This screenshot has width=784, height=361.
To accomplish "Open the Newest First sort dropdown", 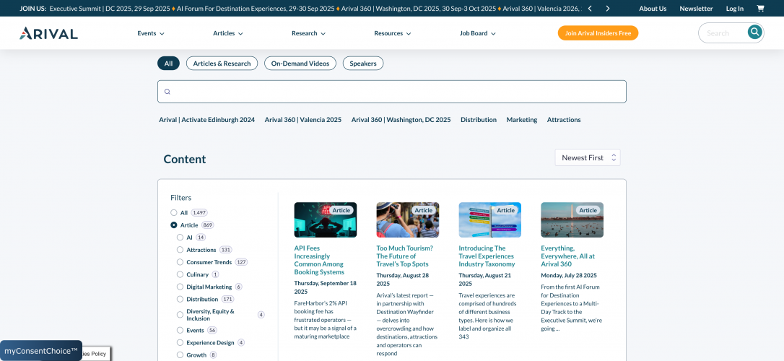I will pos(588,157).
